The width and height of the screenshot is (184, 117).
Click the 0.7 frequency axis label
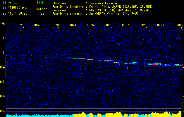click(3, 96)
